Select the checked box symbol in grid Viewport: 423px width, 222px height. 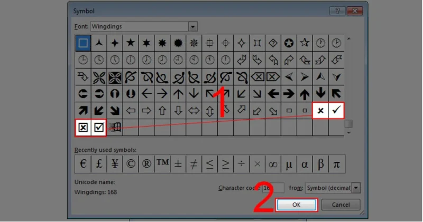99,127
